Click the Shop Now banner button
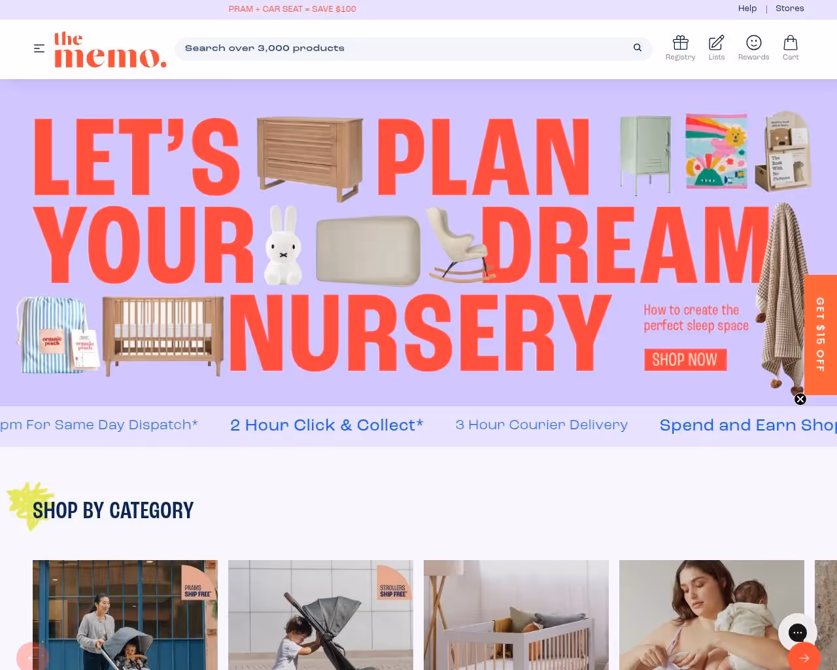The width and height of the screenshot is (837, 670). (x=685, y=360)
